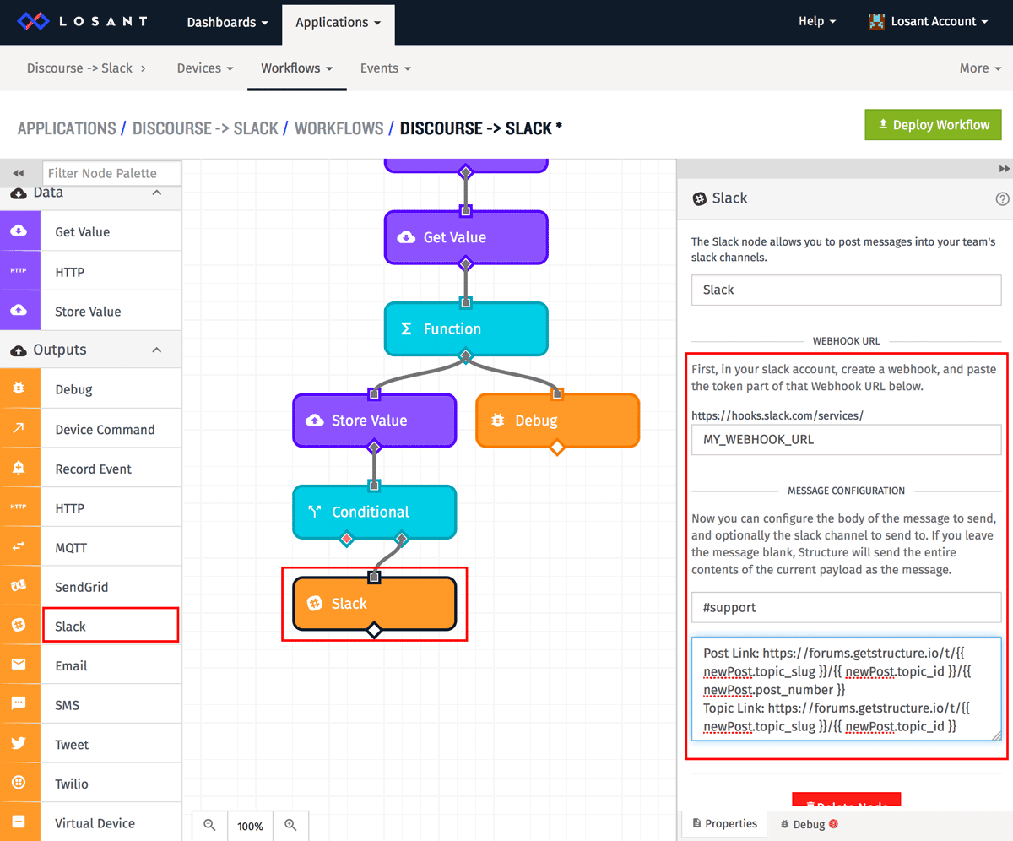
Task: Focus the Filter Node Palette field
Action: click(x=111, y=173)
